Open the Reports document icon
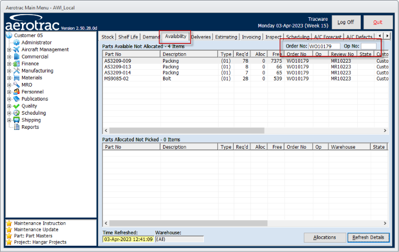The height and width of the screenshot is (252, 399). pyautogui.click(x=17, y=127)
